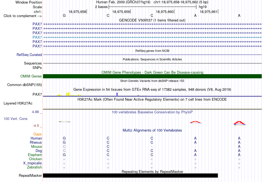Click the SNPs track label
Viewport: 262px width, 182px height.
tap(37, 68)
